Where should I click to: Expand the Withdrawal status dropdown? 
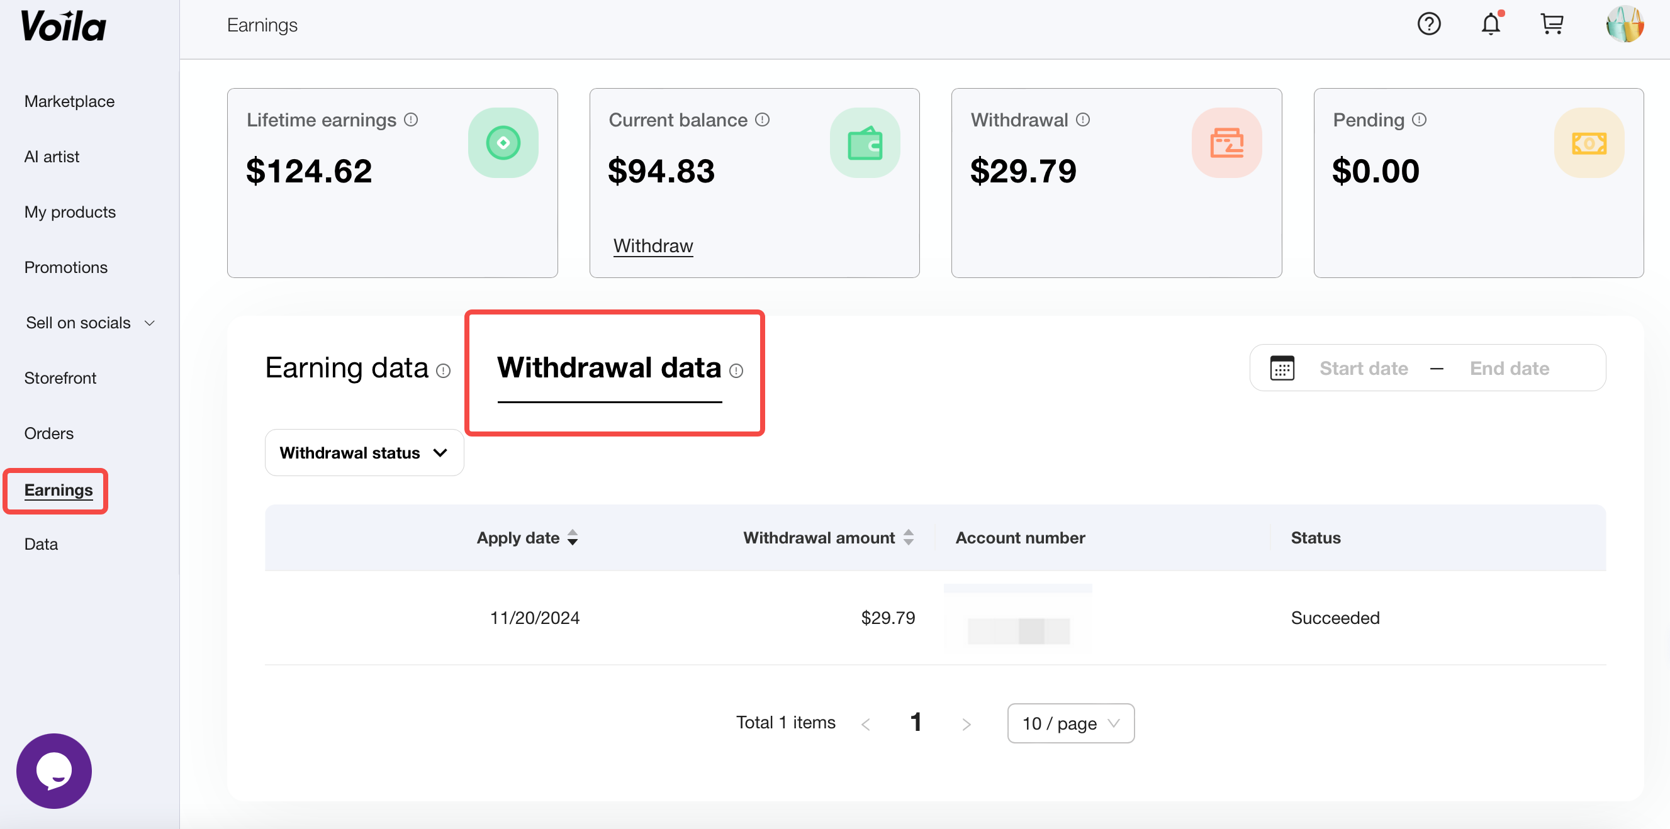pos(364,452)
